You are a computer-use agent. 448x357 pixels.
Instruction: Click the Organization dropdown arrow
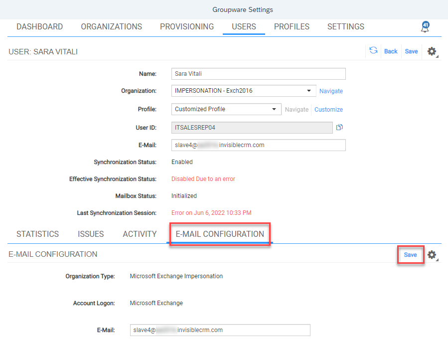pos(310,91)
